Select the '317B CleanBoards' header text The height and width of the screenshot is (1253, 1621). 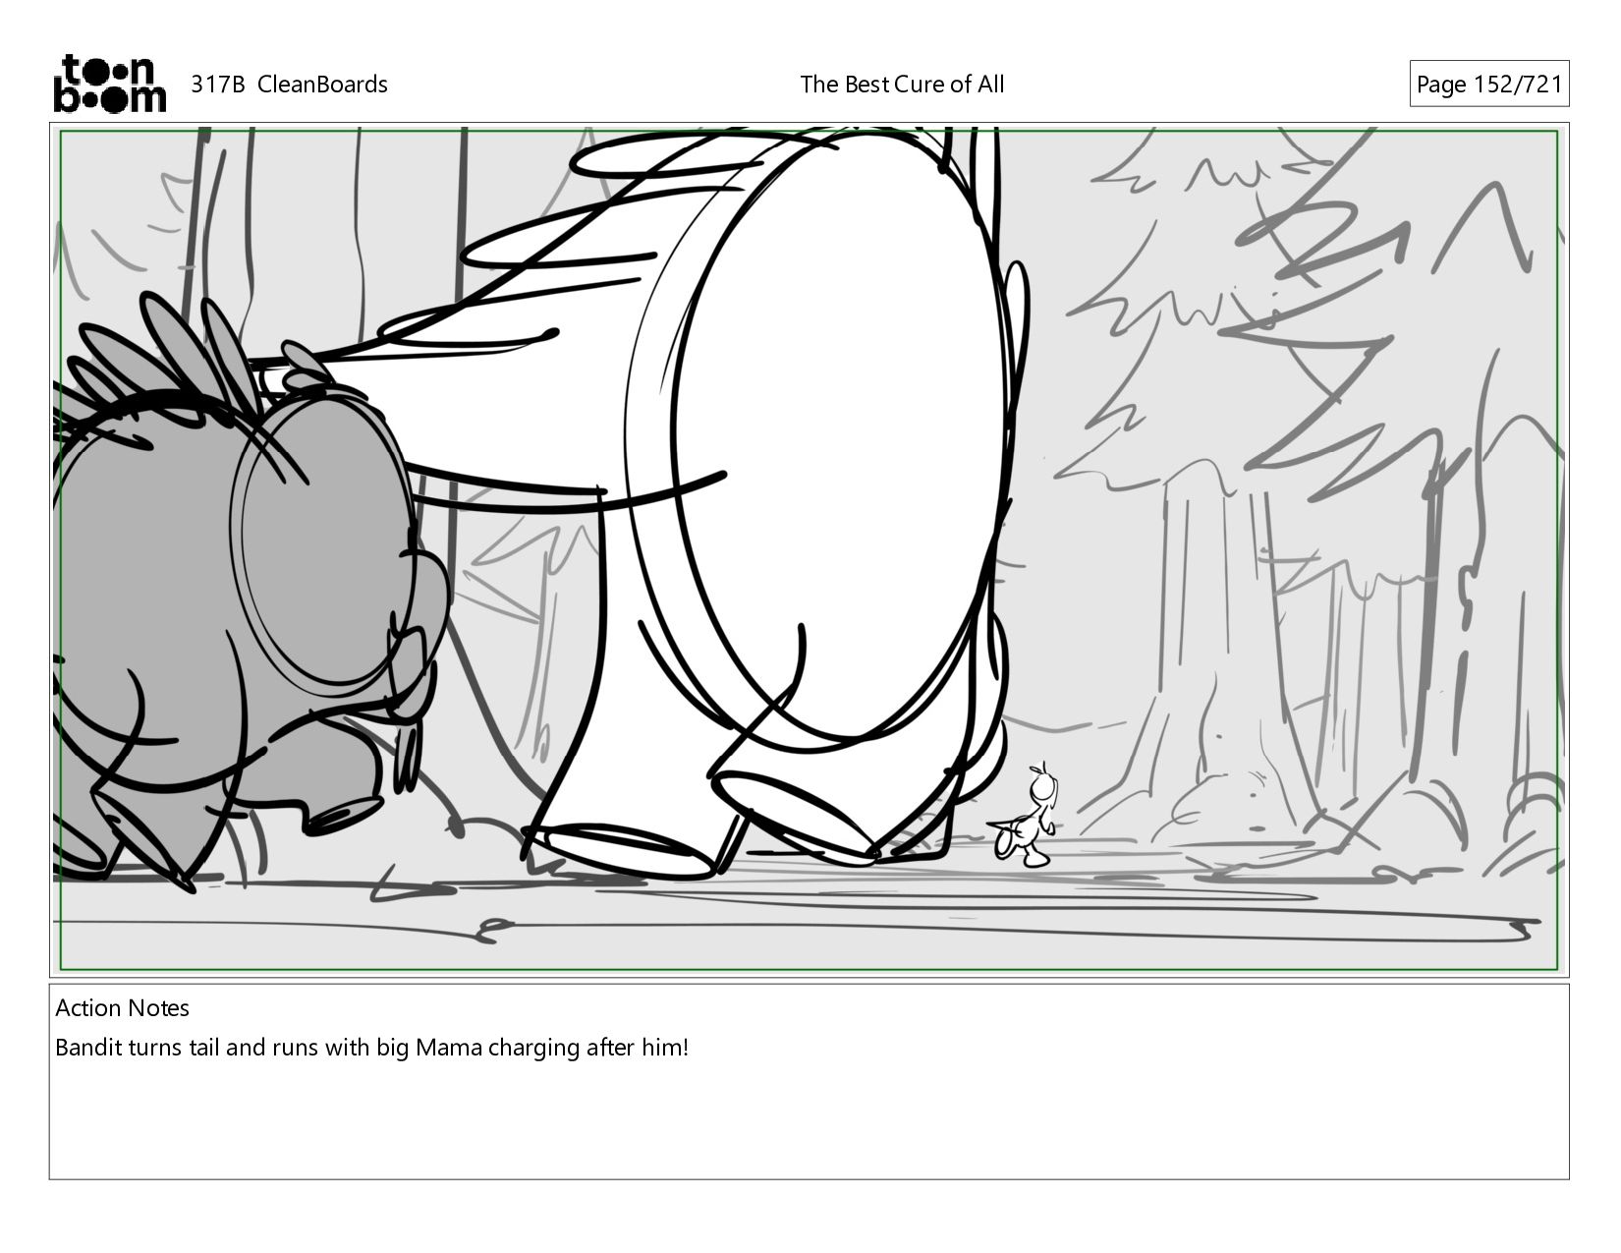tap(289, 85)
